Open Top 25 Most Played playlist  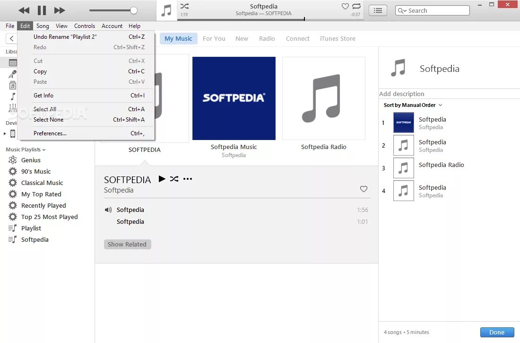[x=50, y=217]
